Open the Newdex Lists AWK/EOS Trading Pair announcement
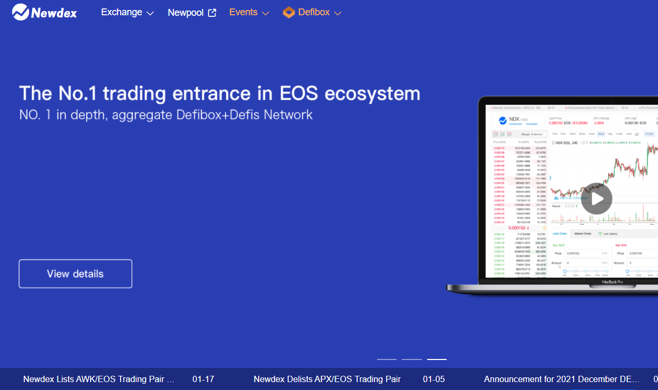Screen dimensions: 658x390 click(x=99, y=379)
